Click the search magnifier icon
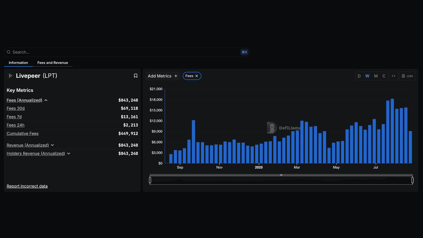The height and width of the screenshot is (238, 423). point(9,52)
